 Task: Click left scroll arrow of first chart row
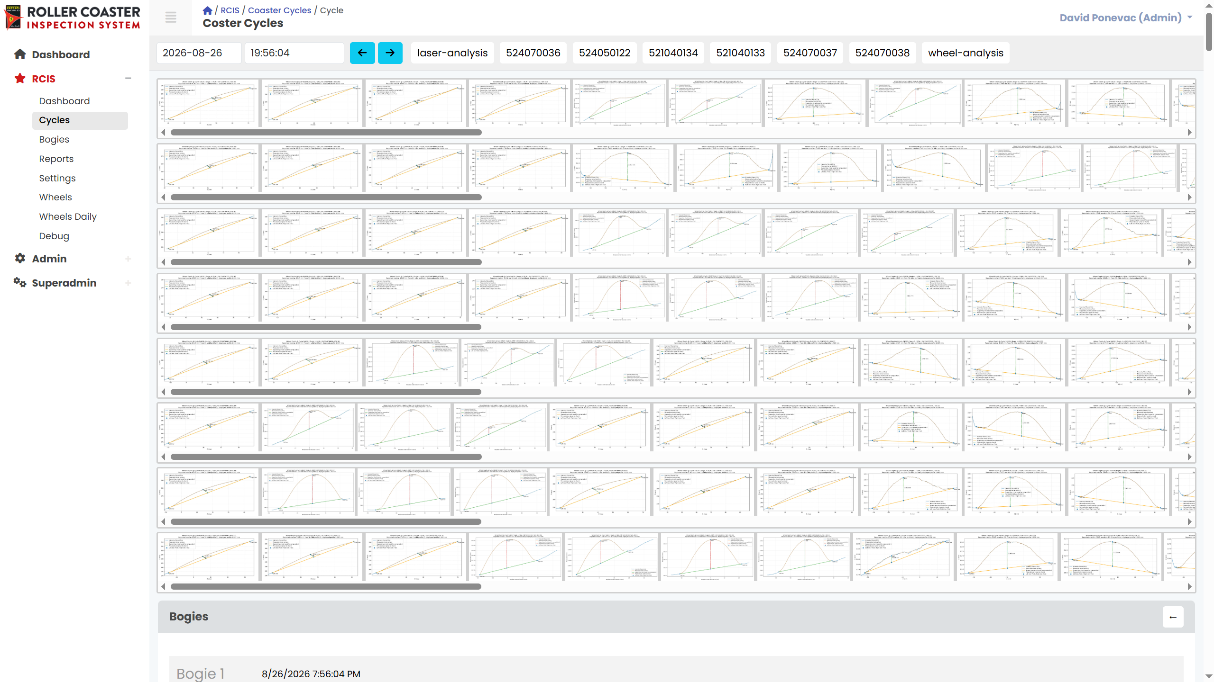pyautogui.click(x=164, y=133)
